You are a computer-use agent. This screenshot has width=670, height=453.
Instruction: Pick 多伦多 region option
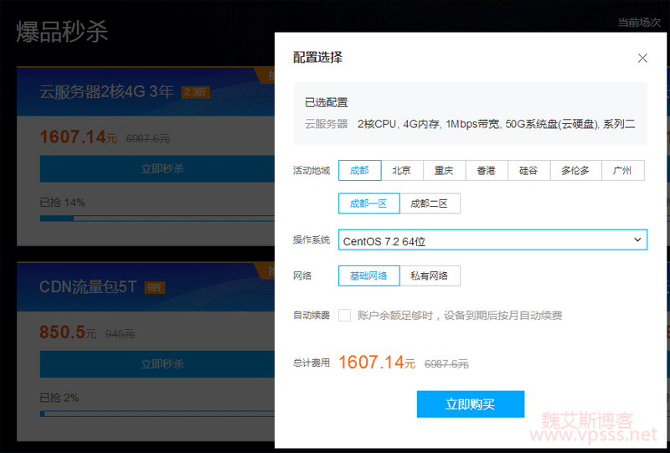(x=575, y=171)
